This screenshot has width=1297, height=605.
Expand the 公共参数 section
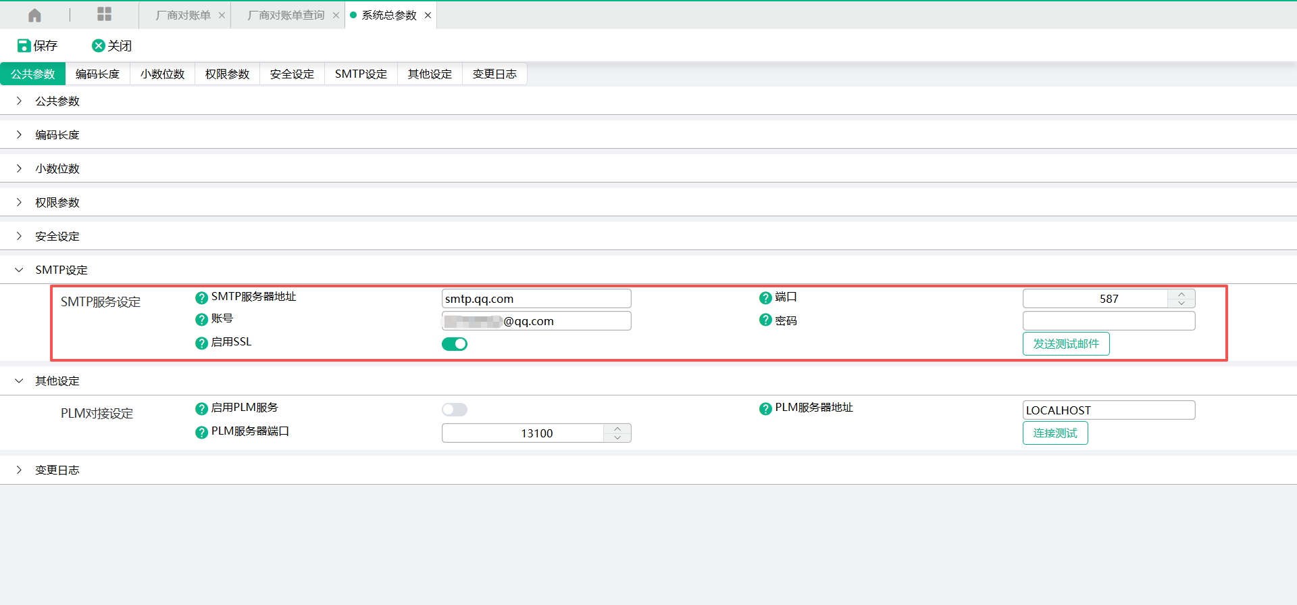19,101
